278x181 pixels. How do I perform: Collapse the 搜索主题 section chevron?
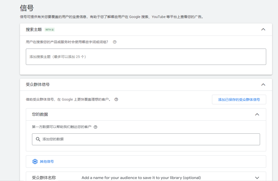tap(263, 29)
